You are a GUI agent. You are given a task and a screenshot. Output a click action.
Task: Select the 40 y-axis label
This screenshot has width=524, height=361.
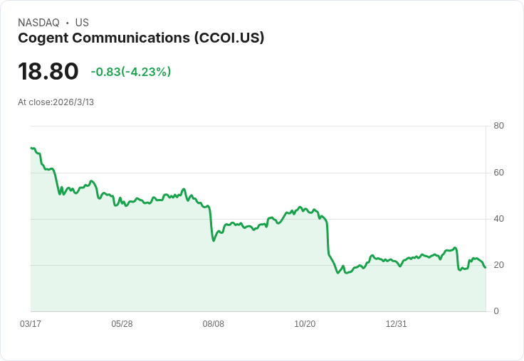[x=498, y=219]
